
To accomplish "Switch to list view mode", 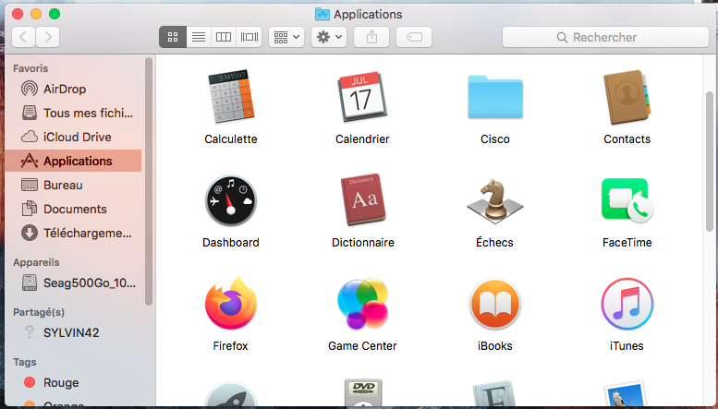I will (x=198, y=37).
